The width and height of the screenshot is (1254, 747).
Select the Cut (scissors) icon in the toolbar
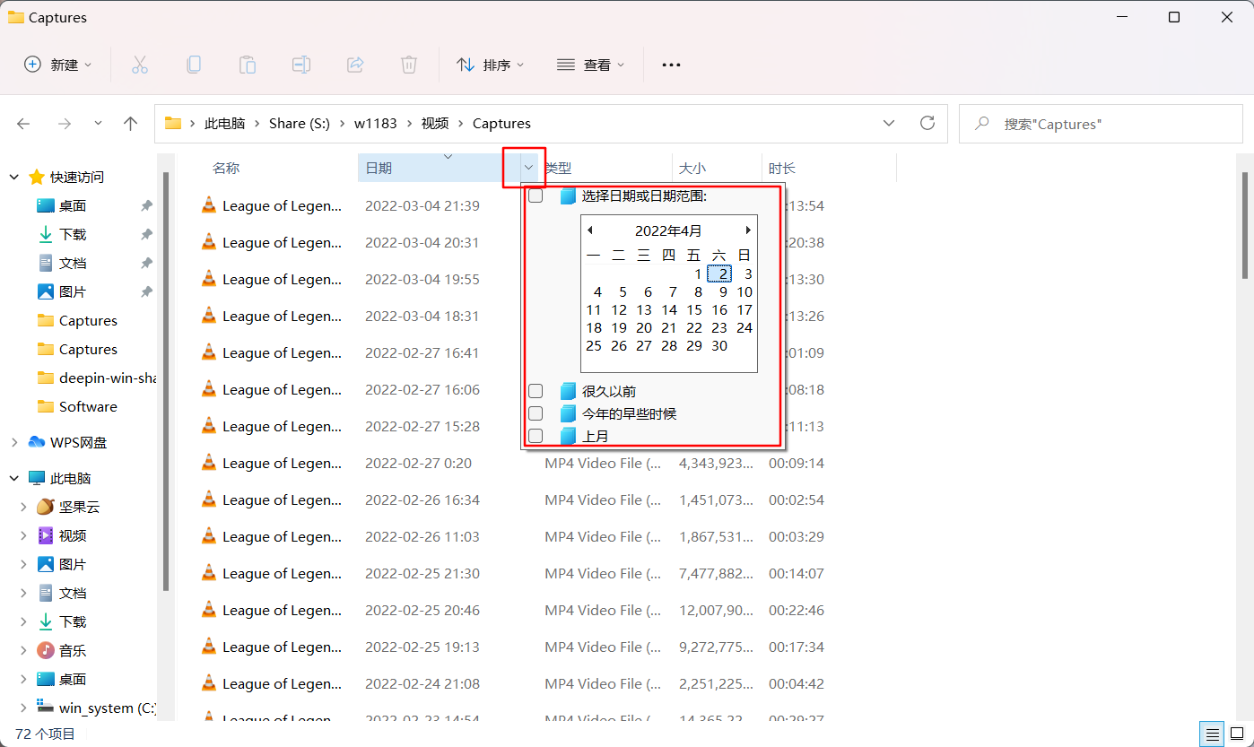click(x=139, y=64)
